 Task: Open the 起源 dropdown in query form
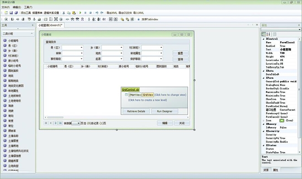(121, 59)
